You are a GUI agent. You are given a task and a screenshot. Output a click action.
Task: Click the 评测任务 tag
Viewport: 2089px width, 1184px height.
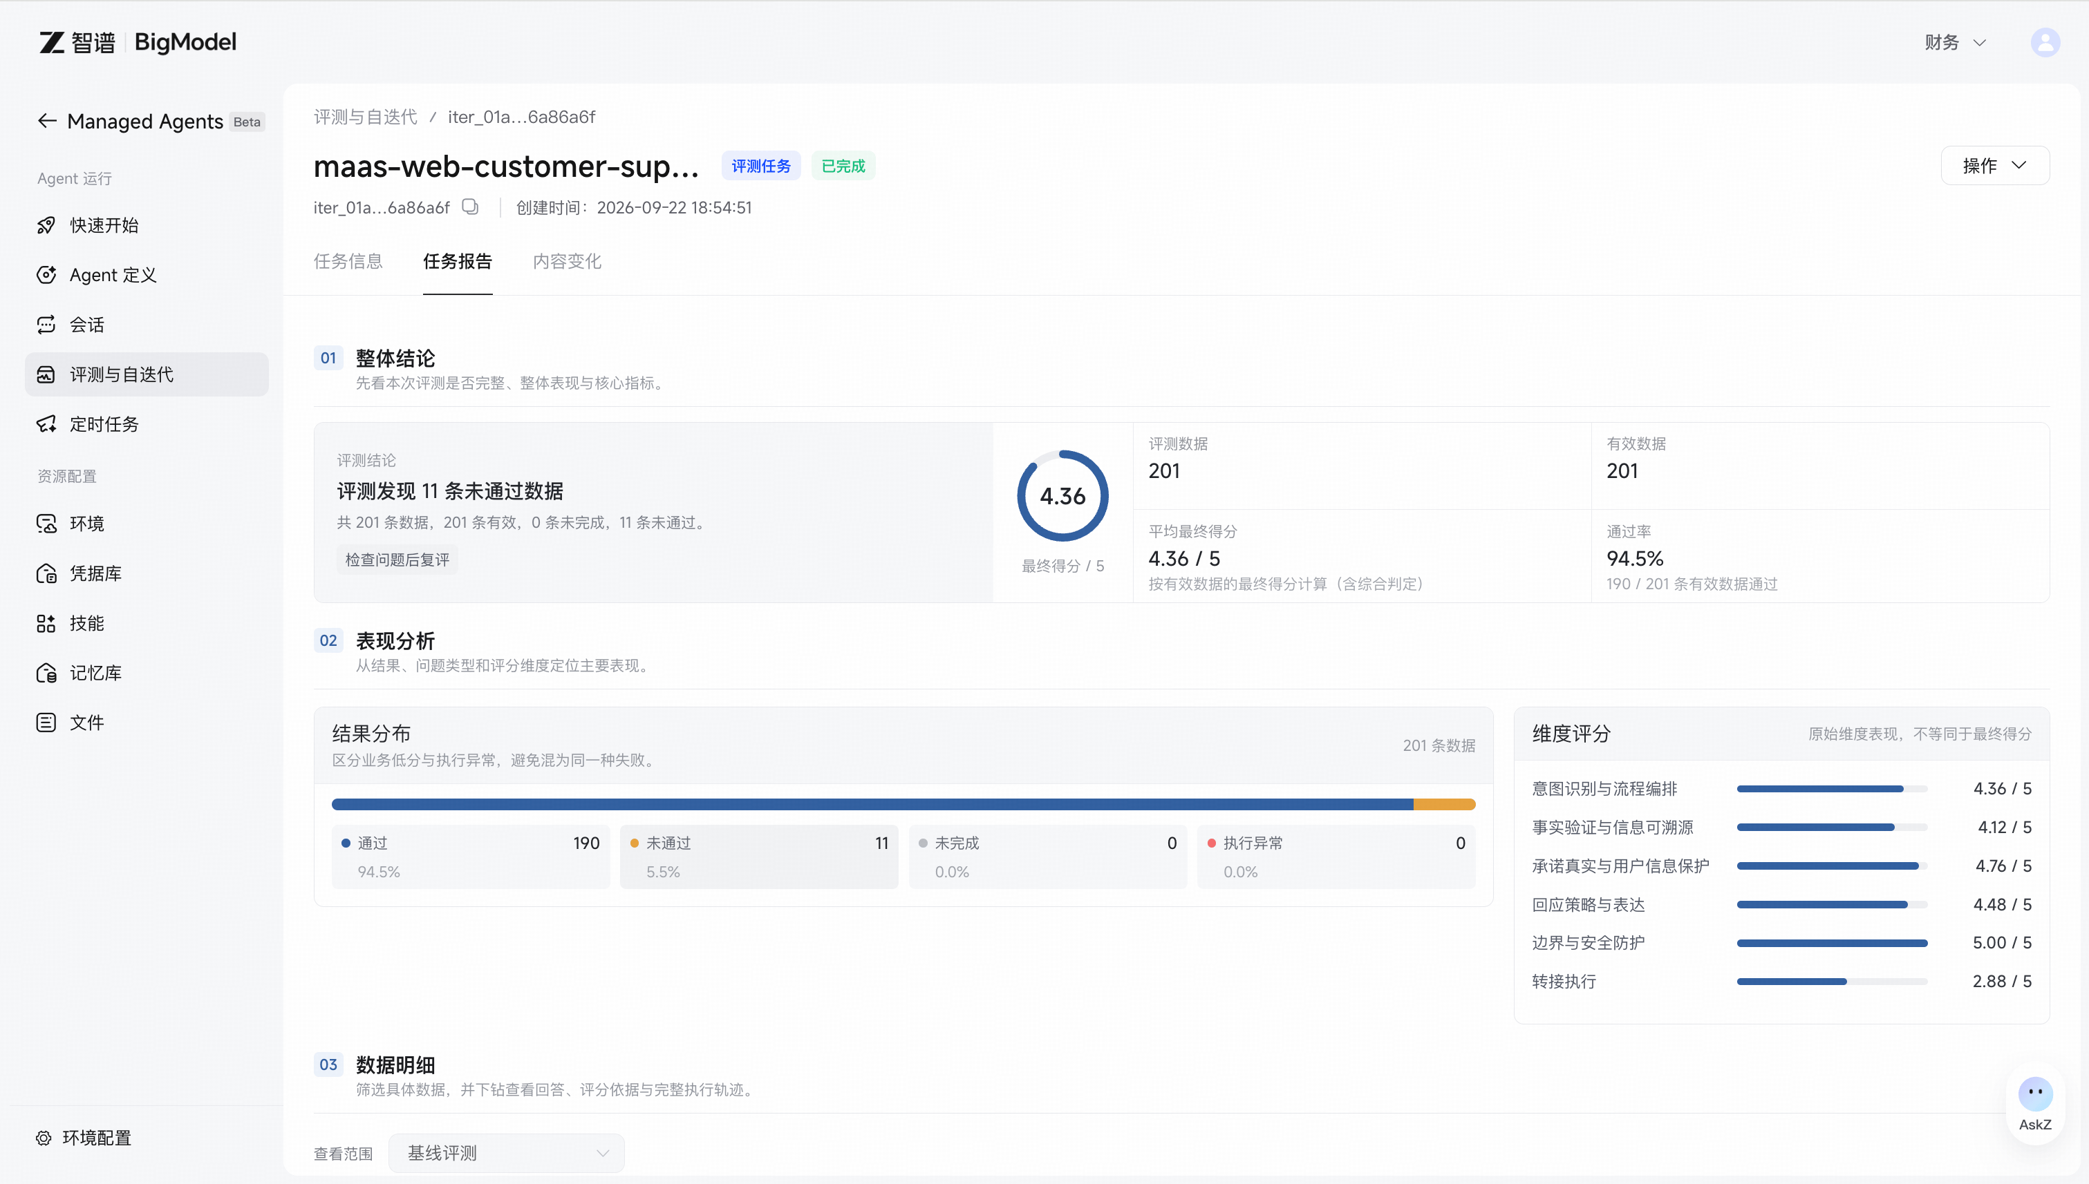[x=761, y=166]
